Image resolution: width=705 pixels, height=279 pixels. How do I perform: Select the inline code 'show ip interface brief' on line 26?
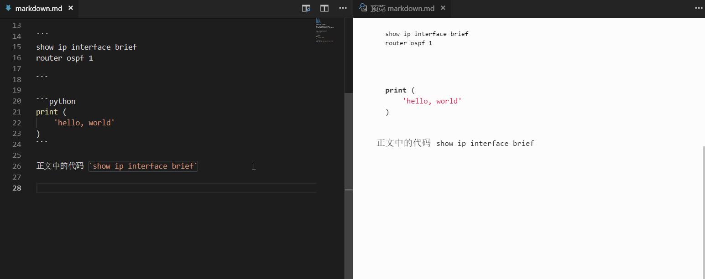click(143, 166)
